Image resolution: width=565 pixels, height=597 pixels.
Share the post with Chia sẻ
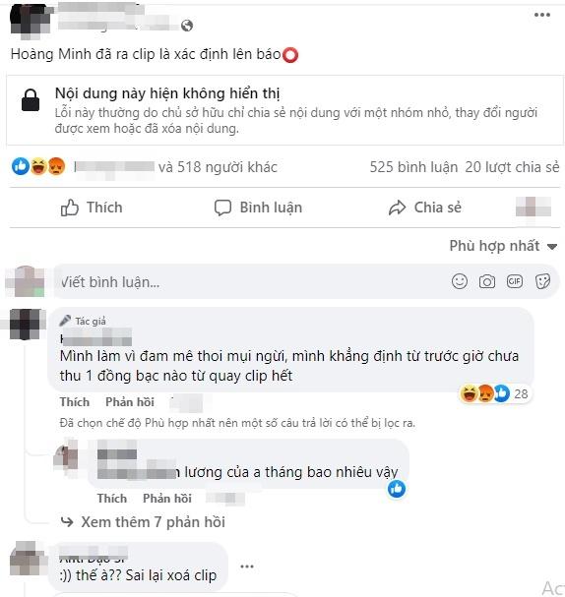[425, 208]
